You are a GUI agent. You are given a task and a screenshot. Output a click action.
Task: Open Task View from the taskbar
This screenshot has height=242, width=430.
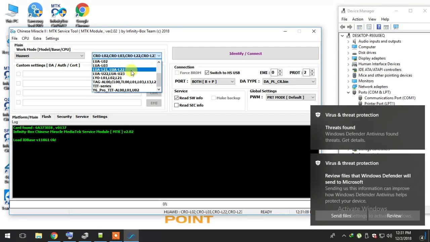(x=23, y=236)
